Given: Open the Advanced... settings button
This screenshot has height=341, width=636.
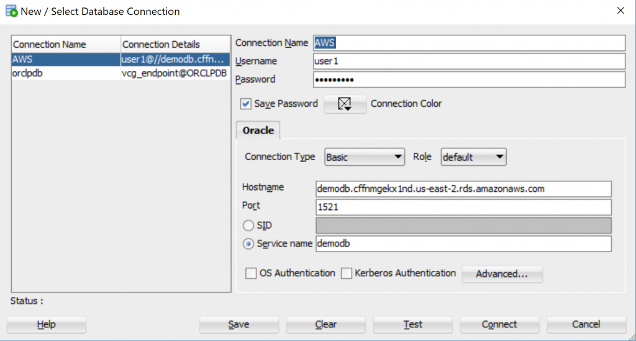Looking at the screenshot, I should click(x=502, y=274).
